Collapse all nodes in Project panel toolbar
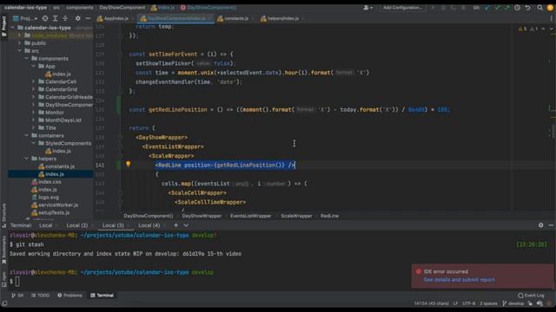Image resolution: width=556 pixels, height=312 pixels. point(65,18)
